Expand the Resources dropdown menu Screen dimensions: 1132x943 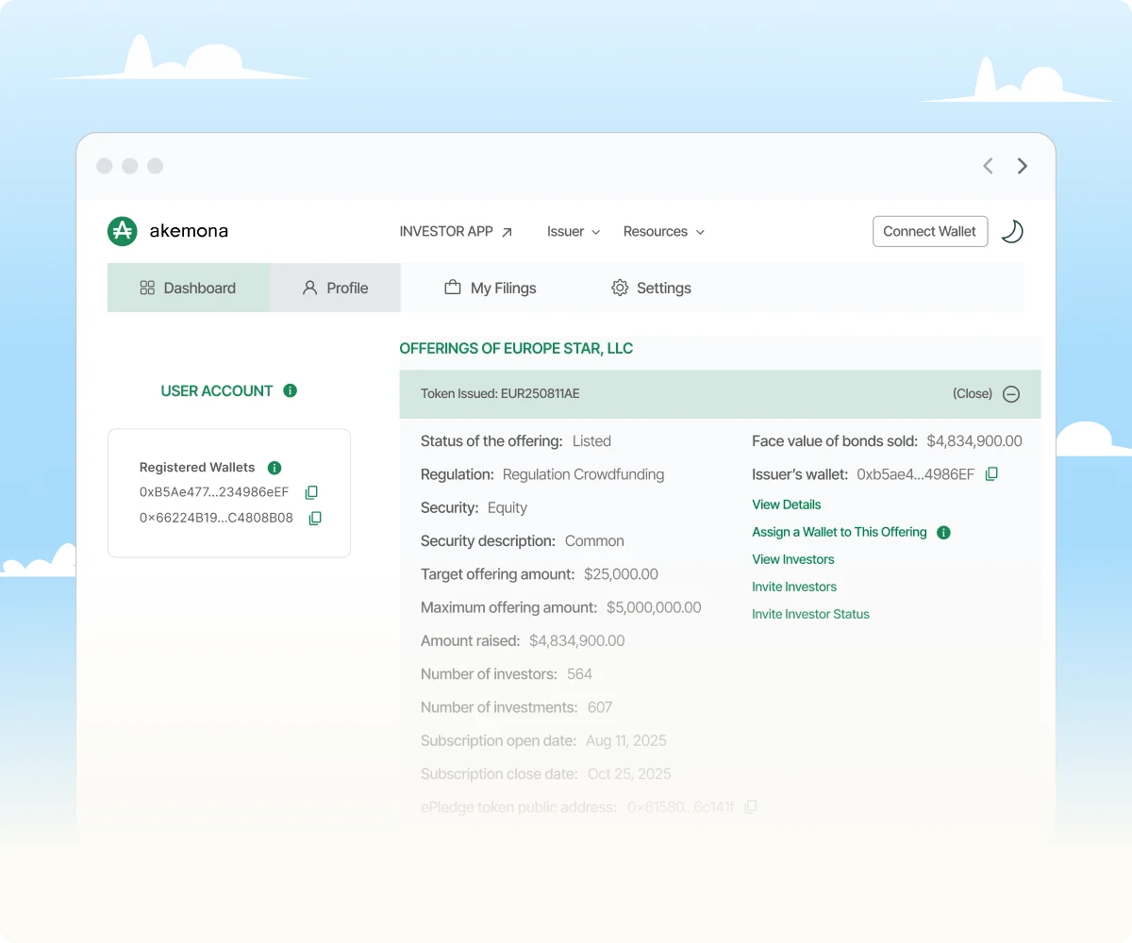coord(663,232)
